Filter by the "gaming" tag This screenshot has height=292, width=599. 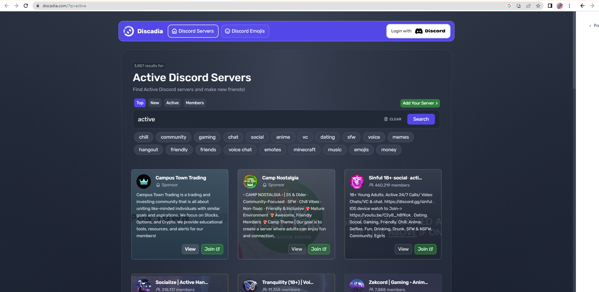point(207,137)
